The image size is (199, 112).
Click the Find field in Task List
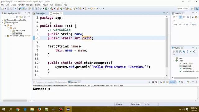pyautogui.click(x=177, y=24)
